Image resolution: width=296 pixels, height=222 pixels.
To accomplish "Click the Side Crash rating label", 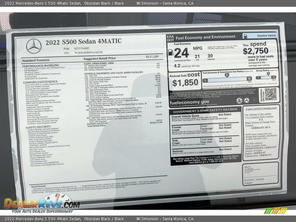I will click(x=176, y=142).
